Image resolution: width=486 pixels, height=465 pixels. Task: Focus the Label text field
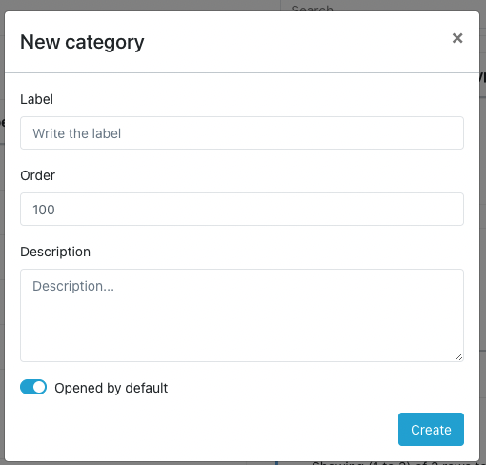(x=242, y=132)
